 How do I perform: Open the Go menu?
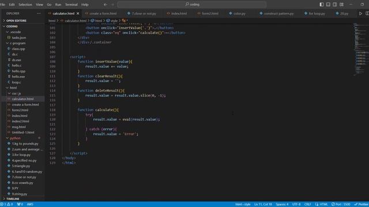coord(49,5)
